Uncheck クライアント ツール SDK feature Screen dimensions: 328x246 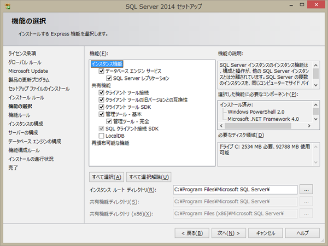coord(102,107)
